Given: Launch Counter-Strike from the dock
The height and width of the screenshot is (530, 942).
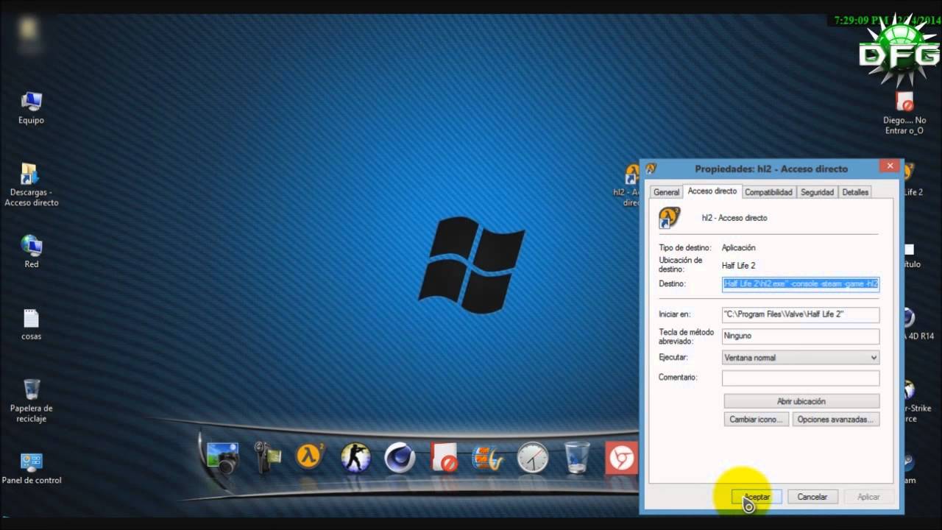Looking at the screenshot, I should pyautogui.click(x=355, y=458).
